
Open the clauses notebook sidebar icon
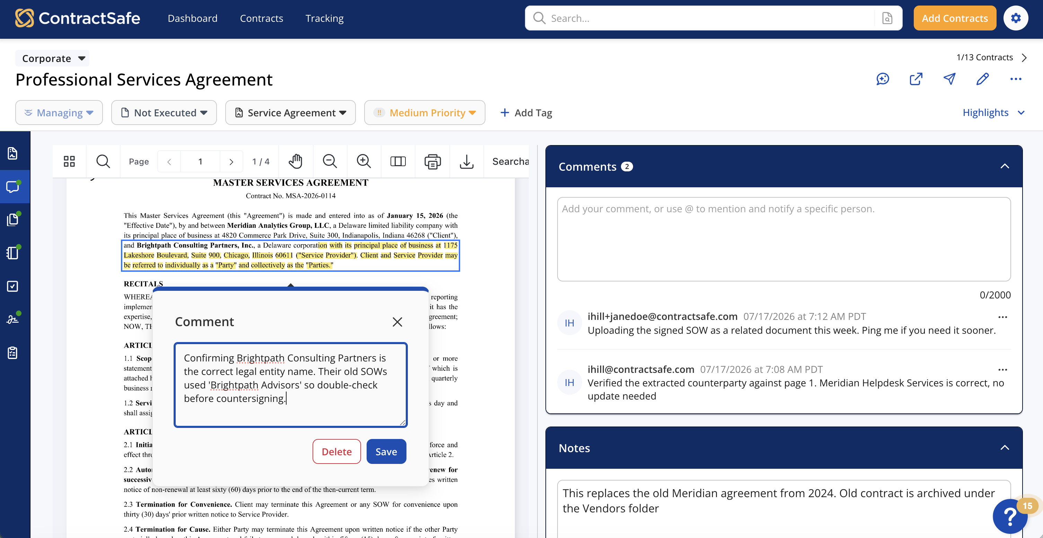tap(12, 253)
